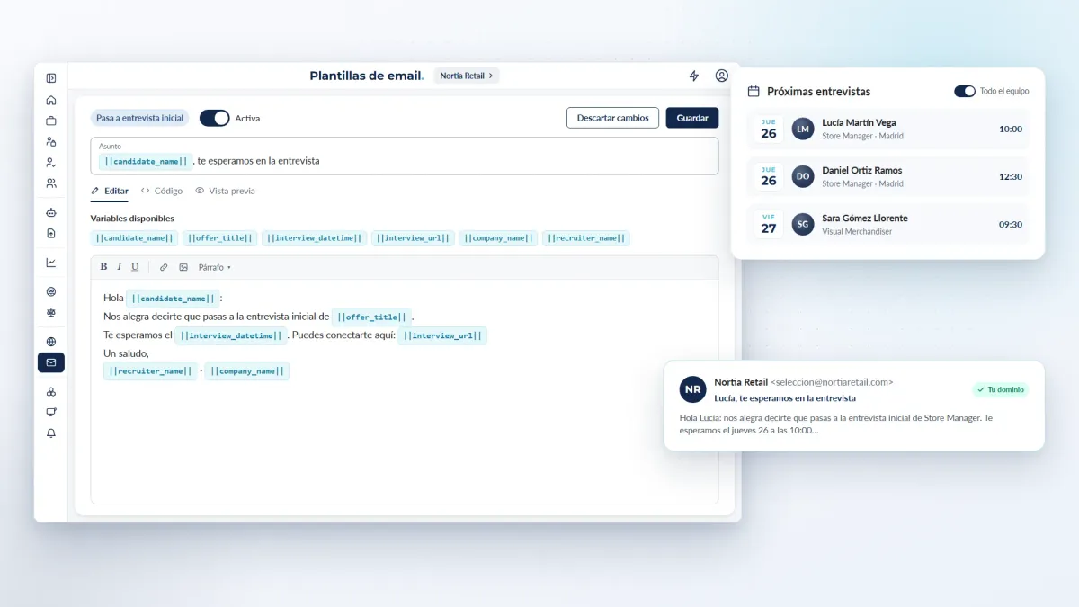Image resolution: width=1079 pixels, height=607 pixels.
Task: Open the analytics chart icon in sidebar
Action: tap(51, 263)
